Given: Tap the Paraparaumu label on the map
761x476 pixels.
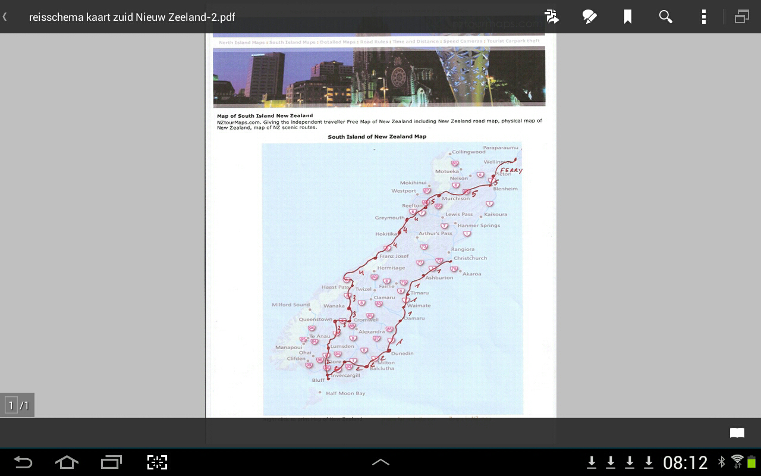Looking at the screenshot, I should tap(501, 148).
